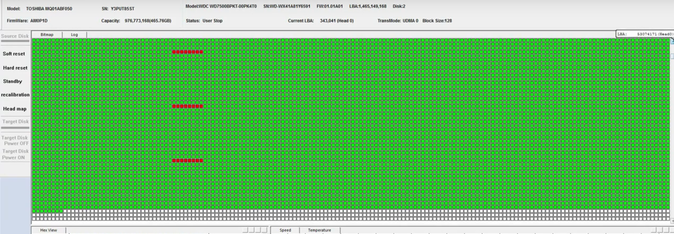Click the bitmap scrollbar down arrow
Viewport: 674px width, 234px height.
[x=672, y=221]
